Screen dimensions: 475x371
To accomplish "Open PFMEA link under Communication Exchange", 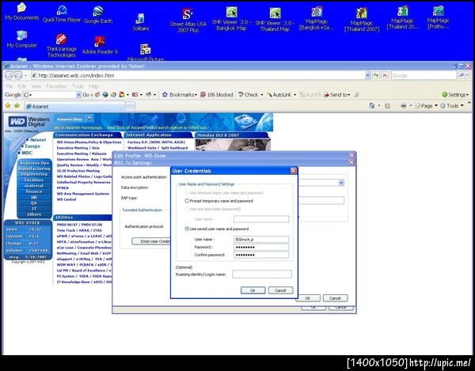I will [x=63, y=188].
